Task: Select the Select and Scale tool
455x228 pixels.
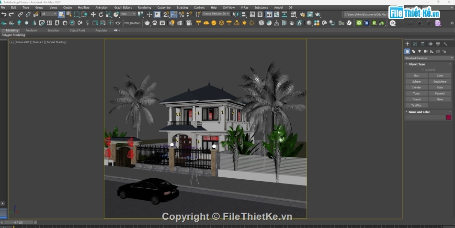Action: [x=108, y=14]
